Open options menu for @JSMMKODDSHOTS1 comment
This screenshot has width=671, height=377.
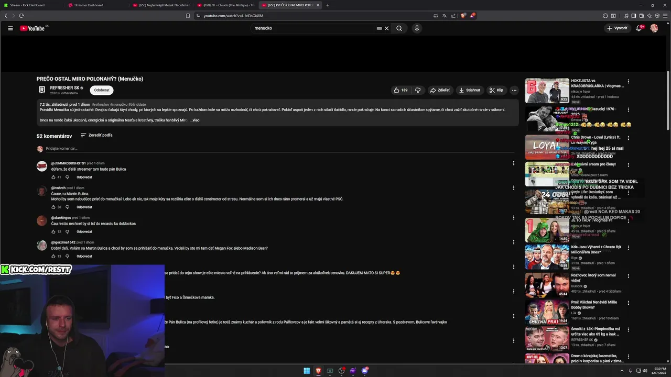[513, 163]
